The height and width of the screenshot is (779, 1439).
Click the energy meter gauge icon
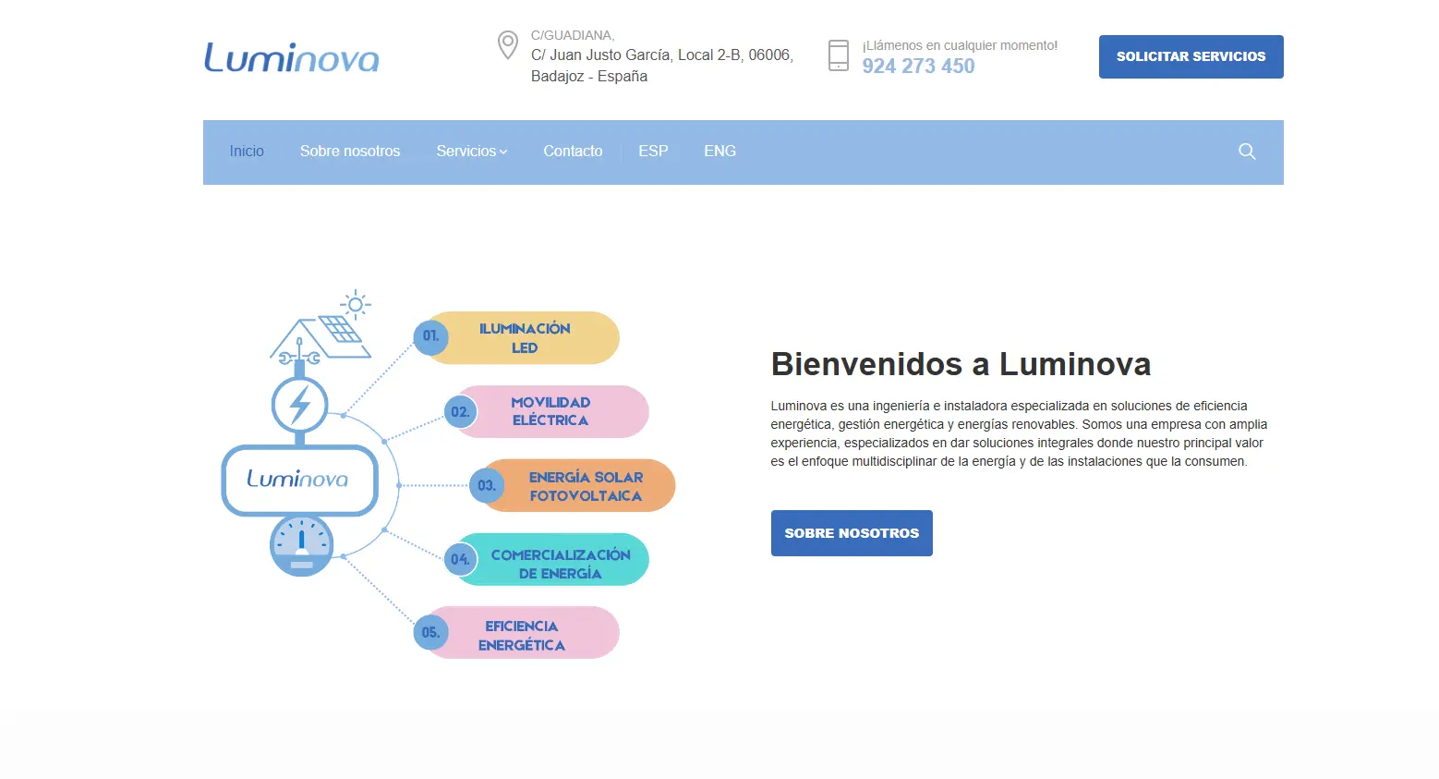tap(301, 546)
